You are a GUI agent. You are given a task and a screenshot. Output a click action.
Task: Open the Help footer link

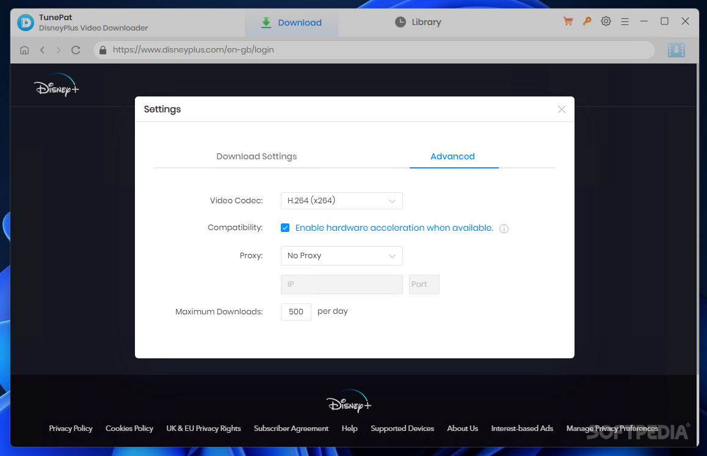point(349,429)
